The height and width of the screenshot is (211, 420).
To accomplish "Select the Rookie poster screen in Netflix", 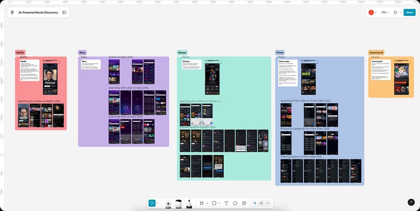I will (50, 79).
